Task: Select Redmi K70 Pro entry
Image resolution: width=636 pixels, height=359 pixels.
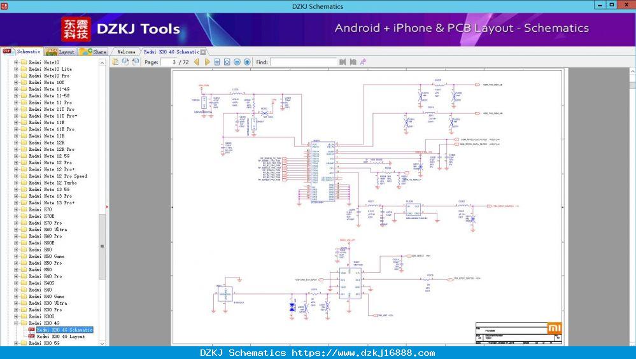Action: click(x=45, y=223)
